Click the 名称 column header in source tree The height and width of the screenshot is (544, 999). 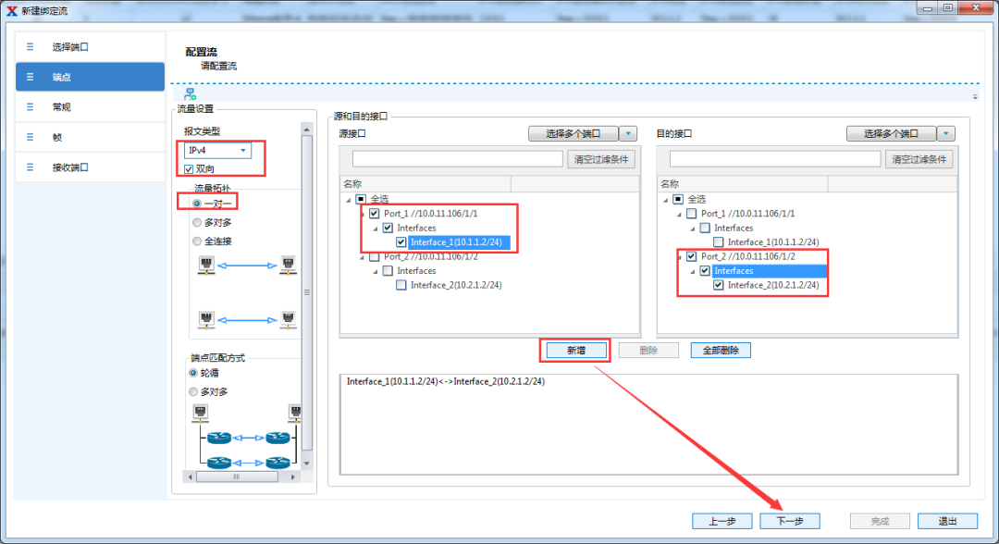pos(425,184)
